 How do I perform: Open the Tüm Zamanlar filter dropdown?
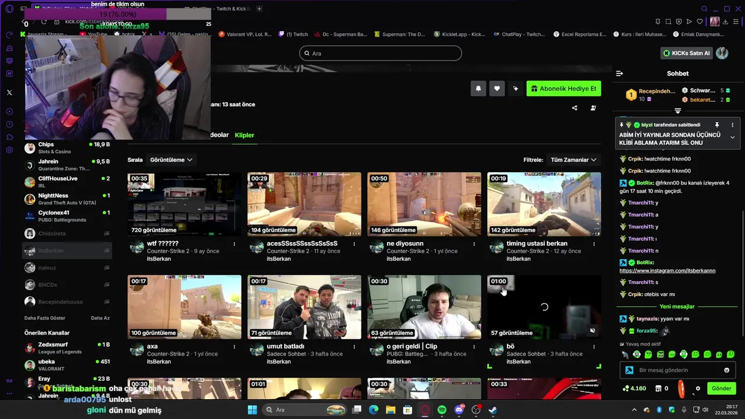(573, 159)
